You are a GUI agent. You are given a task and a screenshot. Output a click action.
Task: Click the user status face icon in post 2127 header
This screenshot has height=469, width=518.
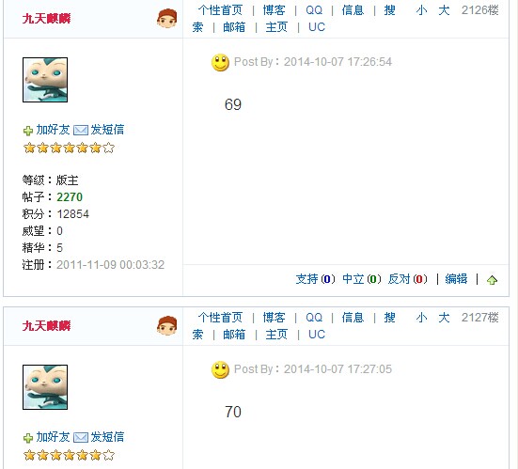coord(166,325)
